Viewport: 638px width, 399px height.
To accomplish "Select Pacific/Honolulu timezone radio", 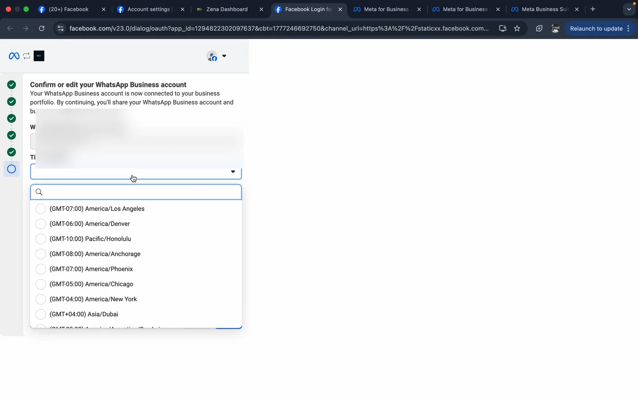I will click(41, 239).
